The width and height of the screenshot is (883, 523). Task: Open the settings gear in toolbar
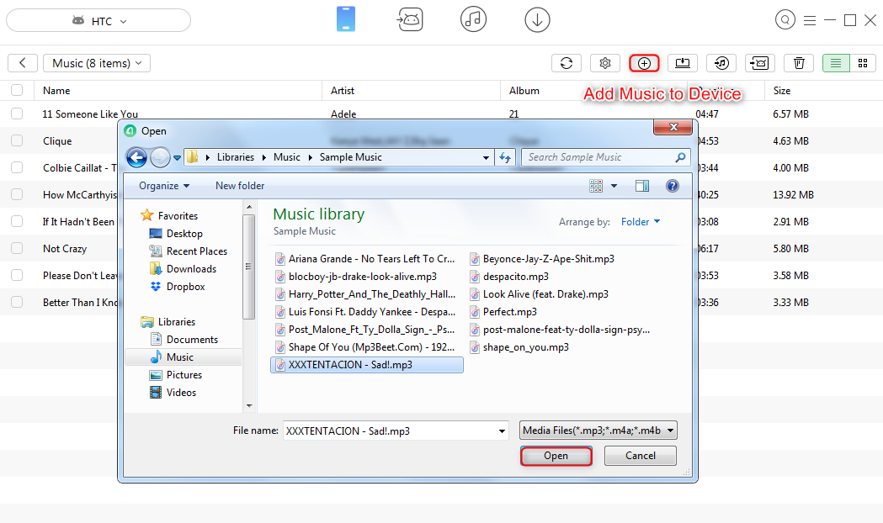click(x=605, y=63)
